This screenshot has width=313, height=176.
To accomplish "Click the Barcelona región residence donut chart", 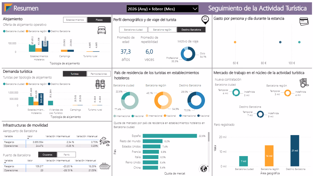I will [x=163, y=100].
